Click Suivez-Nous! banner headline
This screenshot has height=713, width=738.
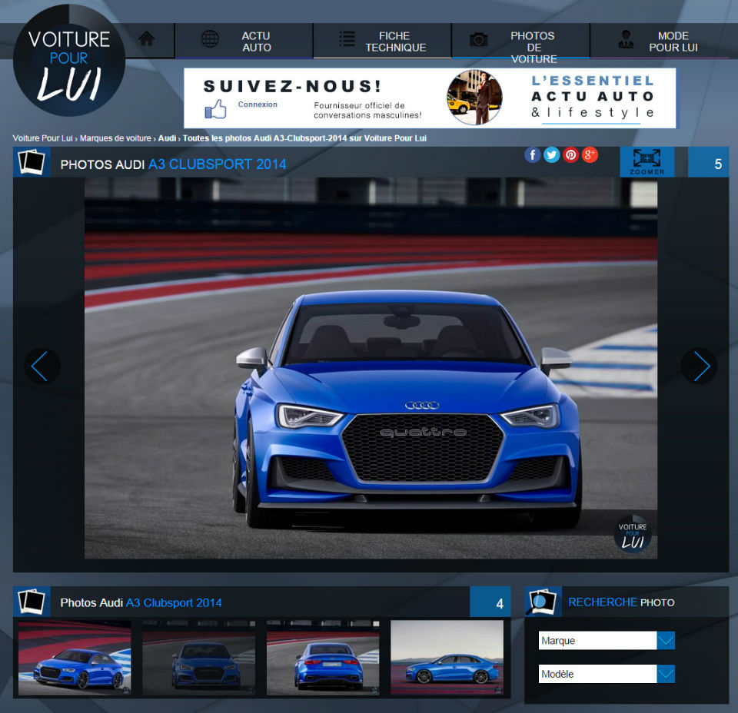[292, 86]
